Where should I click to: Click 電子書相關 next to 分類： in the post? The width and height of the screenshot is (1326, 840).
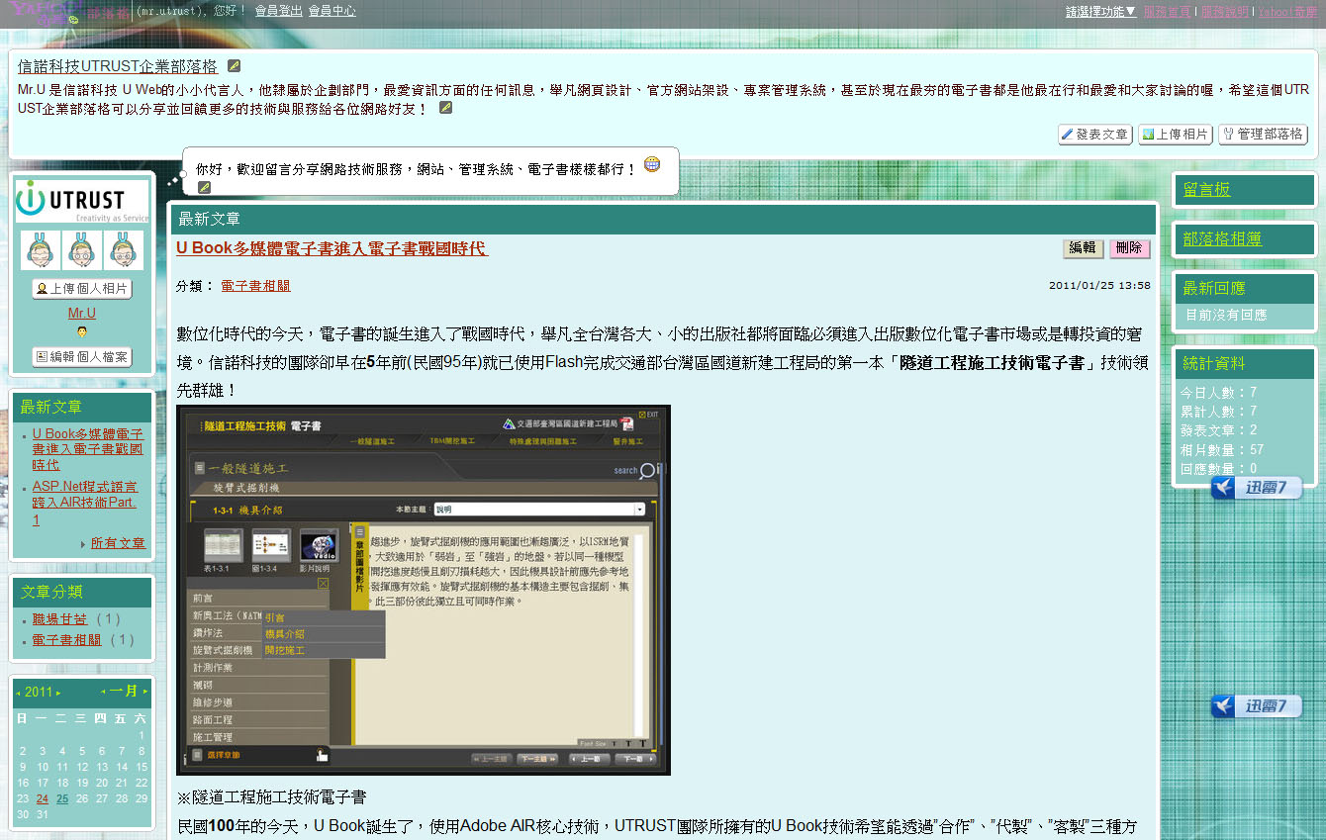coord(255,286)
